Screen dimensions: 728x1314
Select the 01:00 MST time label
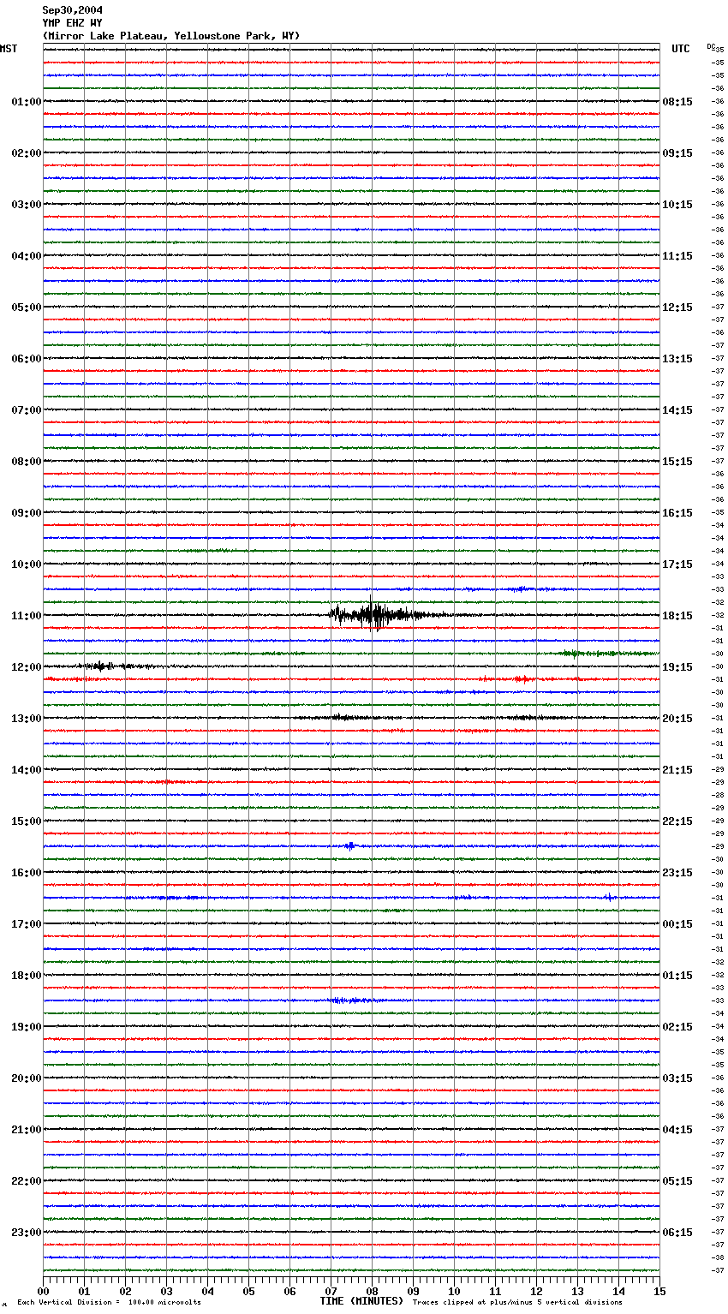pyautogui.click(x=26, y=102)
